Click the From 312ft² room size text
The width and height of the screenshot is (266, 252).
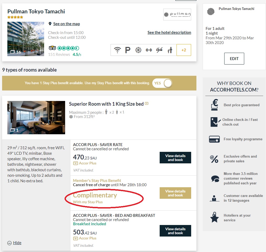click(x=84, y=117)
